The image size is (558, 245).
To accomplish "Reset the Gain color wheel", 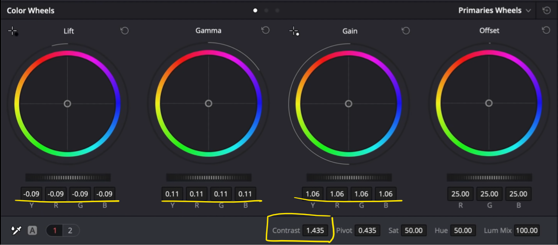I will 405,31.
